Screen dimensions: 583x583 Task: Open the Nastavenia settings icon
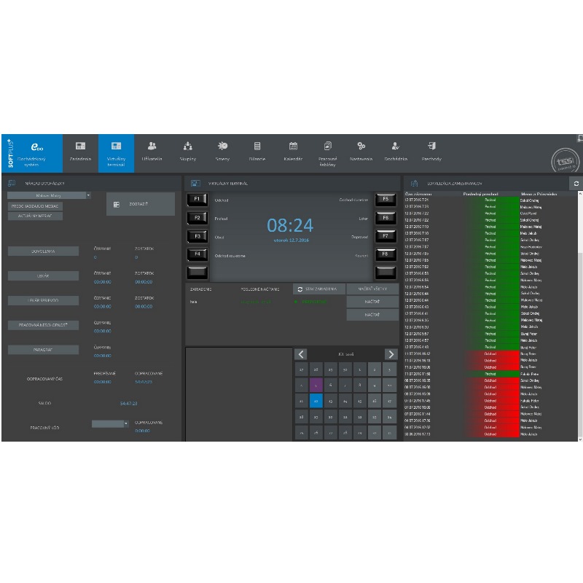pyautogui.click(x=361, y=146)
